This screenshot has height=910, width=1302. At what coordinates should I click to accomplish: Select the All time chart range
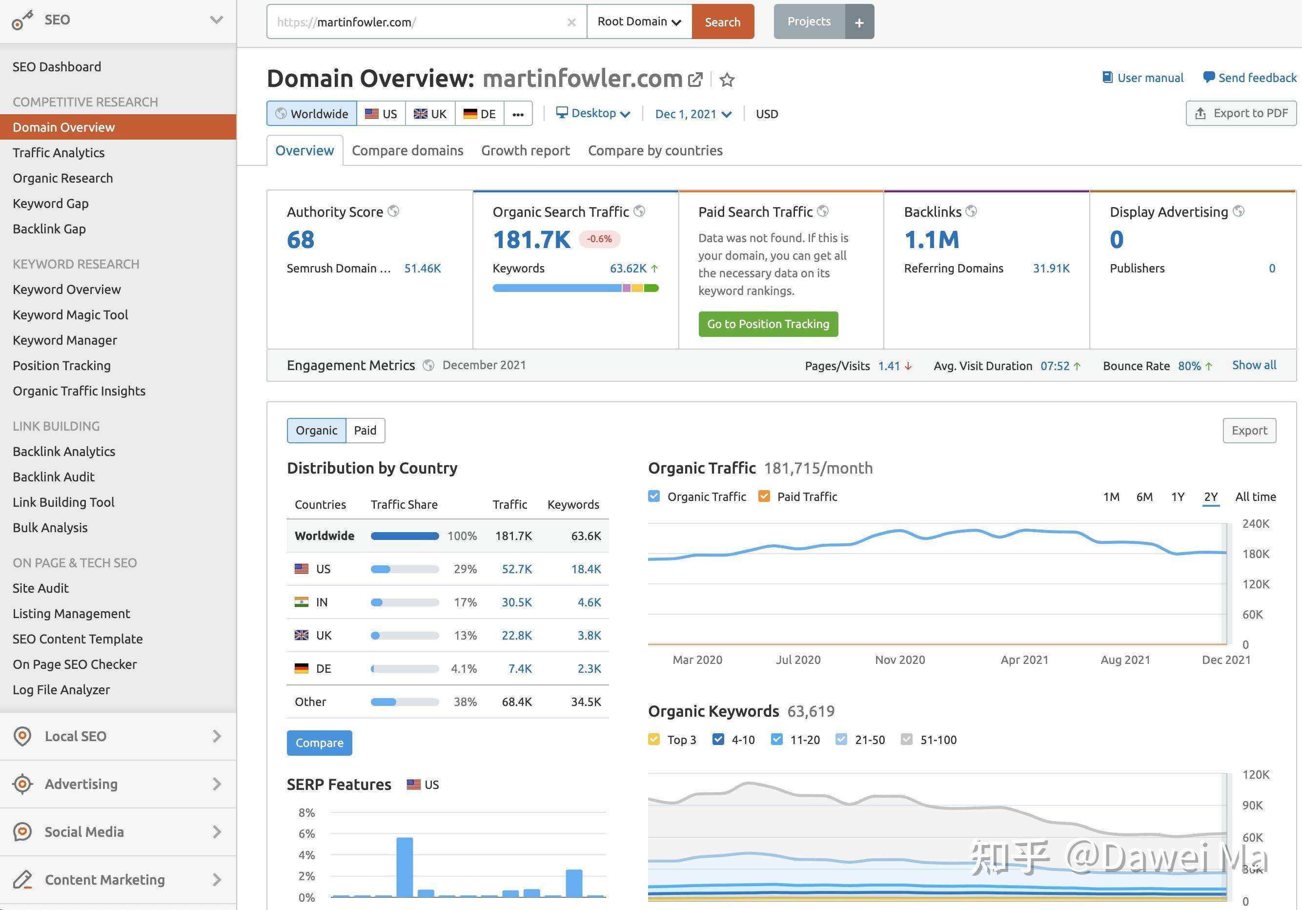pyautogui.click(x=1256, y=496)
